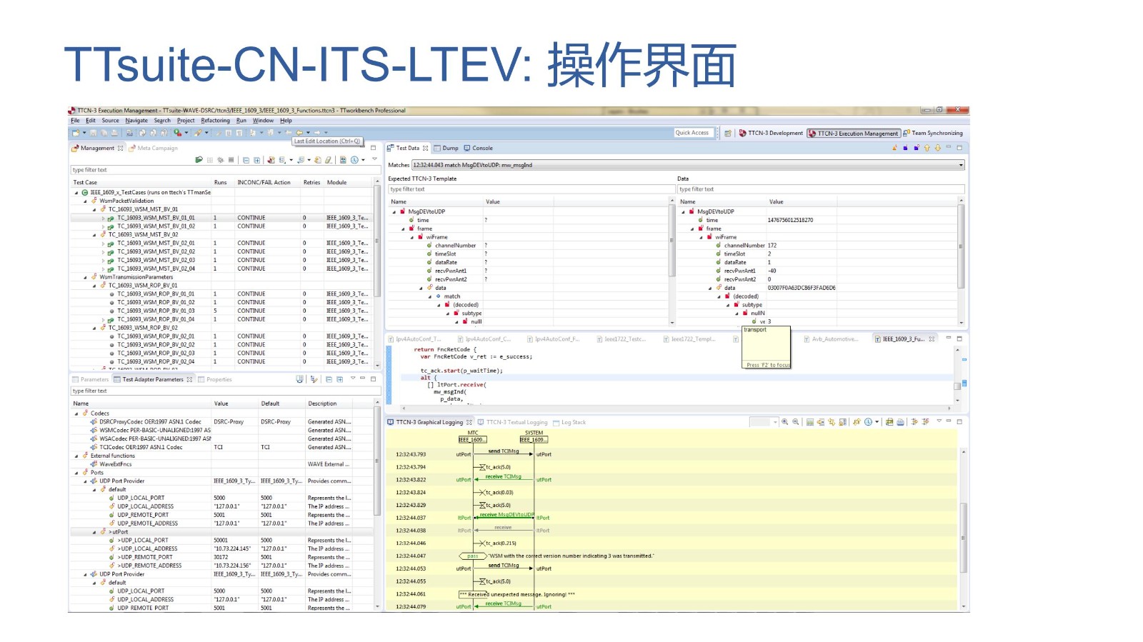The width and height of the screenshot is (1143, 642).
Task: Select test case TC_16093_WSM_ROP_BV_01_03
Action: pyautogui.click(x=156, y=311)
